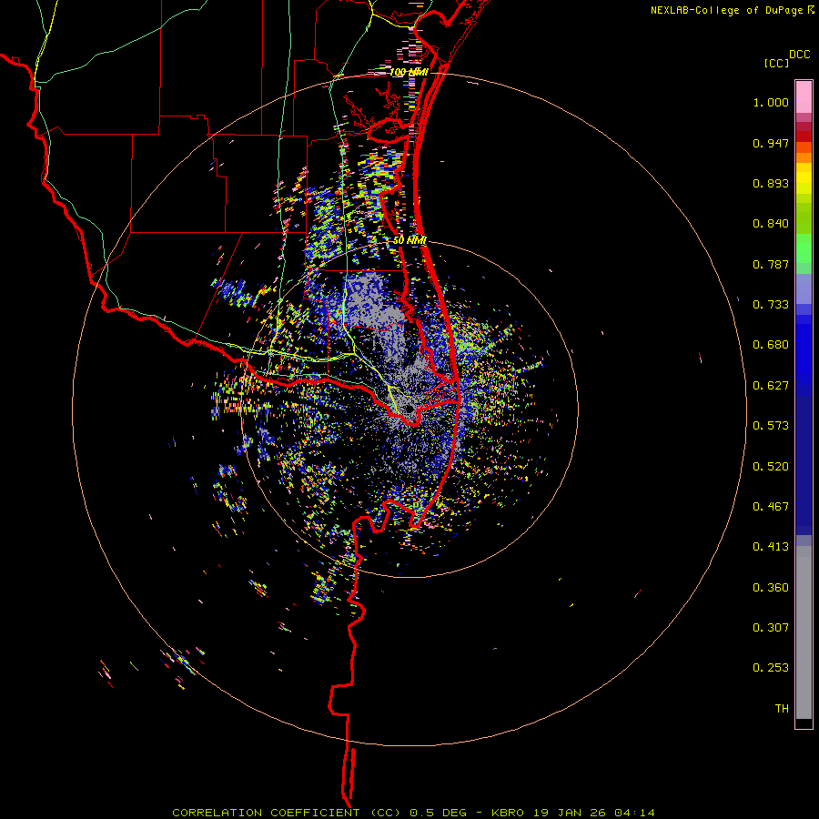Click the 0.627 color scale value
The width and height of the screenshot is (819, 819).
[x=771, y=386]
